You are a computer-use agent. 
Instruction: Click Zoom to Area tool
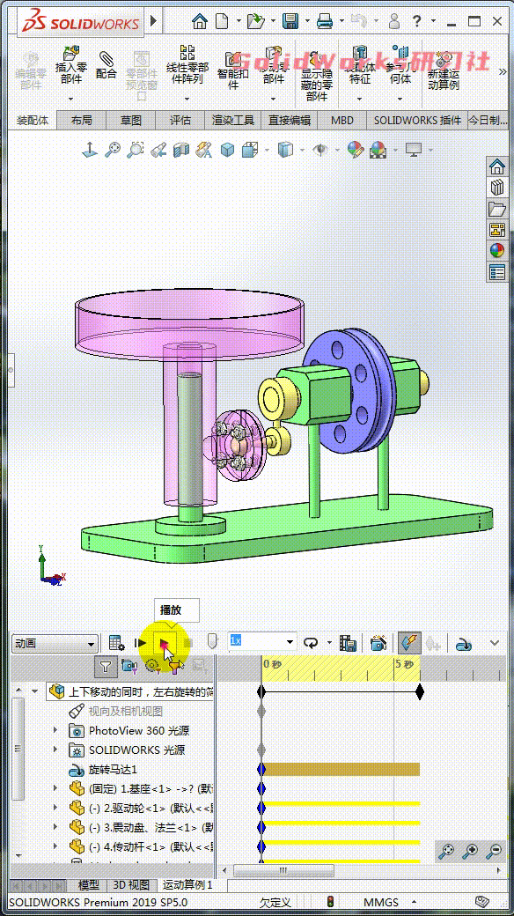click(135, 150)
